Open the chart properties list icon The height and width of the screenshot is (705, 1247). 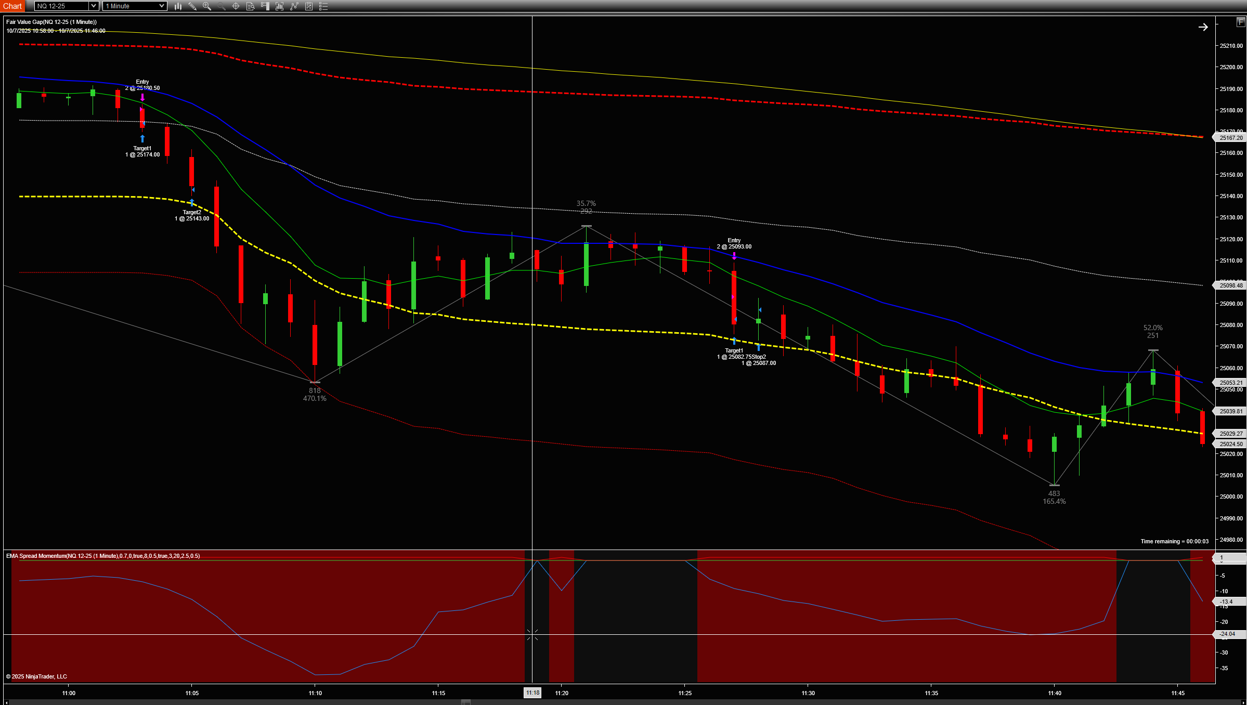click(x=323, y=6)
